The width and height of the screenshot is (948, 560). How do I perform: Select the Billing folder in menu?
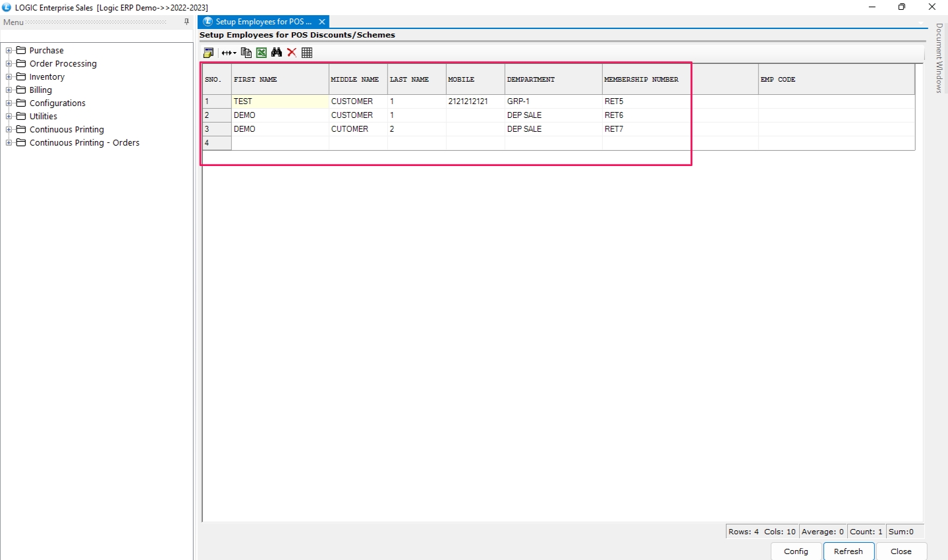pyautogui.click(x=40, y=90)
